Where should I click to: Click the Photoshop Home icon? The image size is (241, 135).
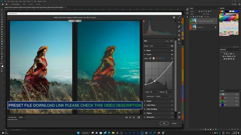pos(3,4)
